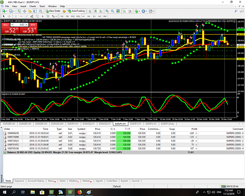Select the Text tool (A)
Image resolution: width=245 pixels, height=196 pixels.
(42, 16)
